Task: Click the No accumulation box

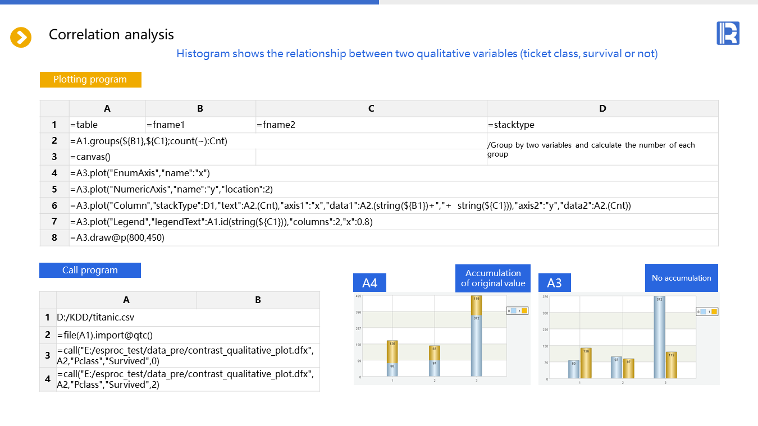Action: (x=681, y=278)
